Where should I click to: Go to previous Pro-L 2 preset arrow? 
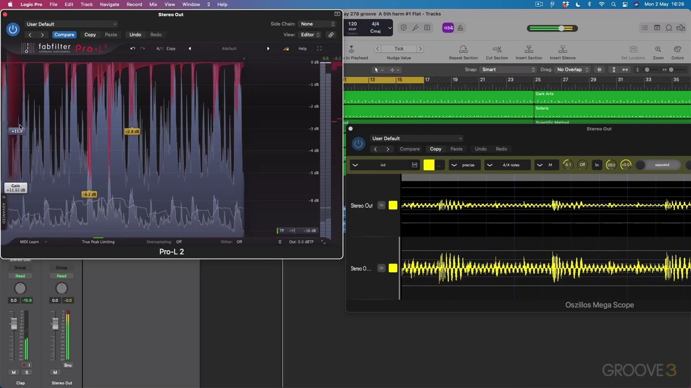click(x=189, y=48)
